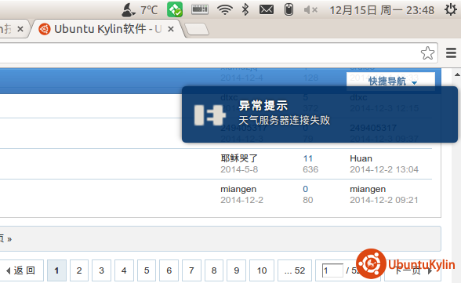Image resolution: width=461 pixels, height=283 pixels.
Task: Open the muted sound volume indicator
Action: point(310,10)
